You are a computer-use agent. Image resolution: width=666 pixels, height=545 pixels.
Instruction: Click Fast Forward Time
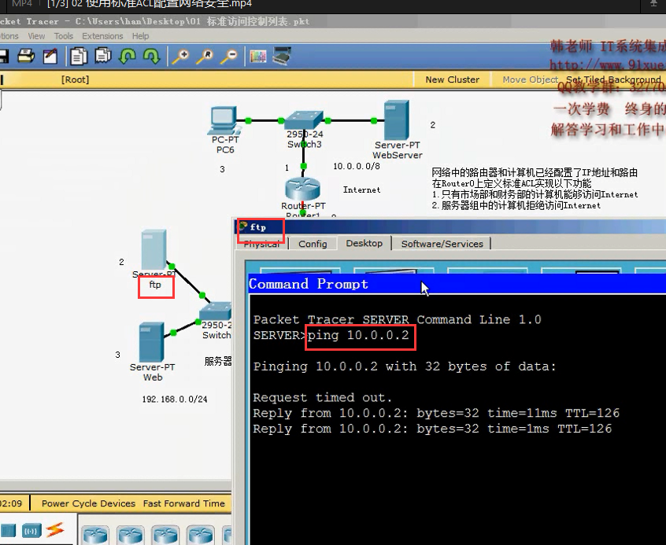click(x=184, y=503)
